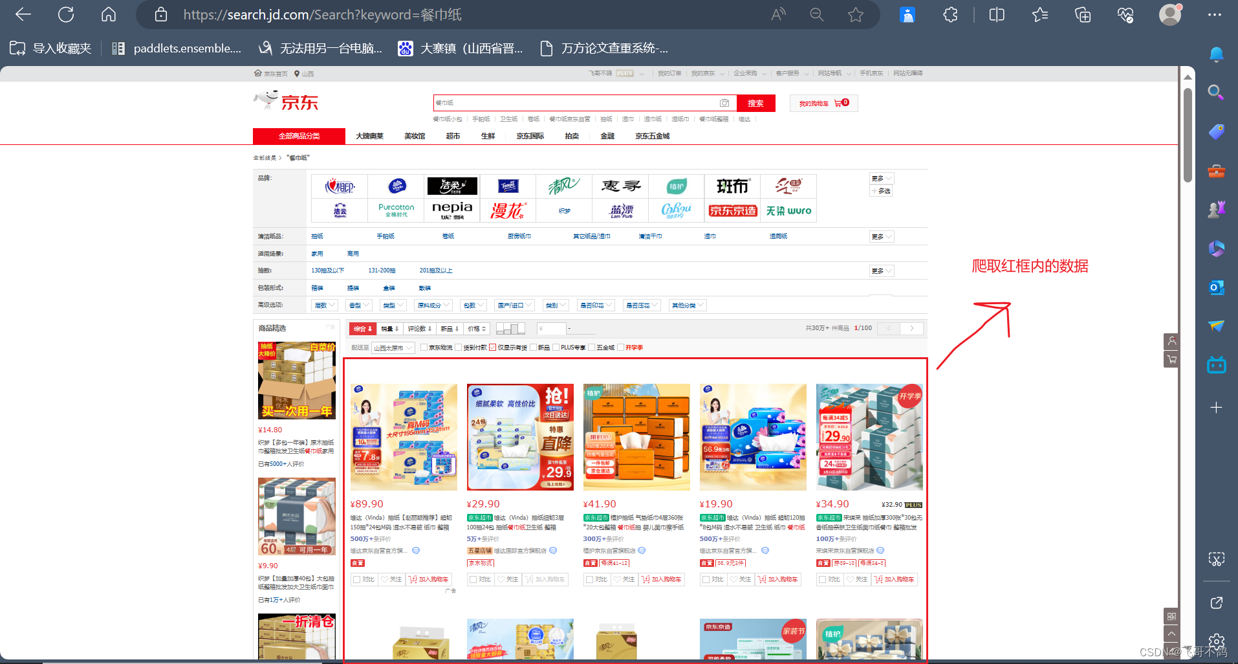Sort results by 评论数 tab

tap(419, 329)
